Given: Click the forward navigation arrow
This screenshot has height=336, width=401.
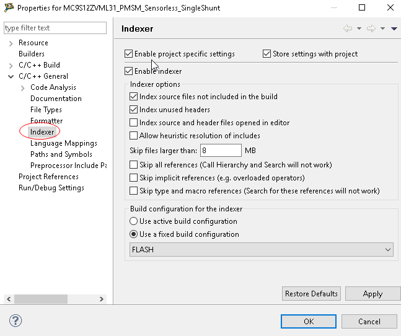Looking at the screenshot, I should (x=371, y=29).
